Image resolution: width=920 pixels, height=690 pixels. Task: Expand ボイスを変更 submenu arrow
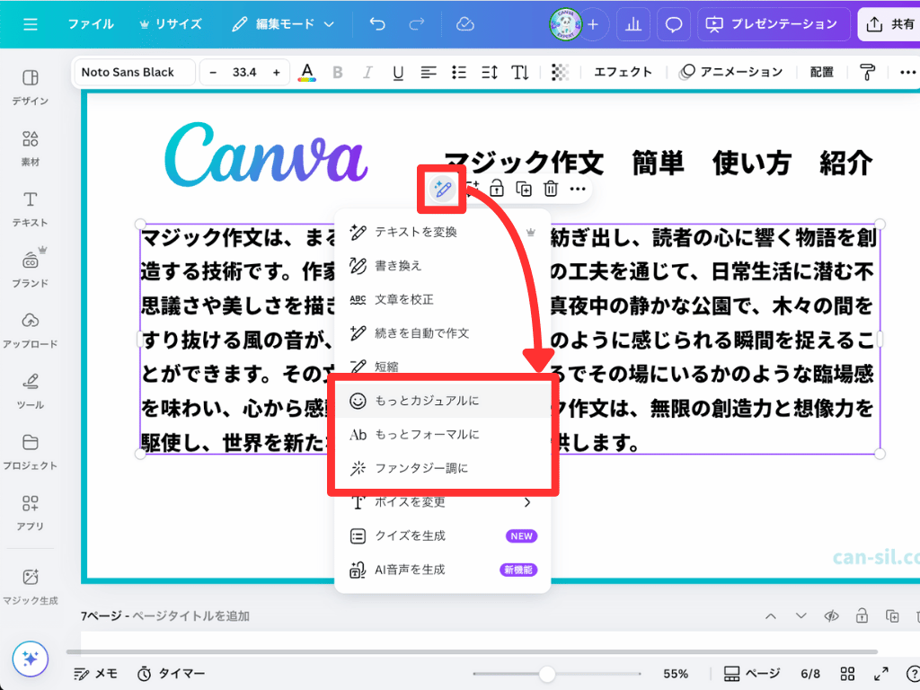pyautogui.click(x=526, y=502)
